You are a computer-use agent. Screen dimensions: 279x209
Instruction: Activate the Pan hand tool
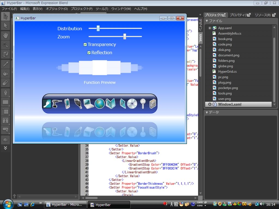5,35
